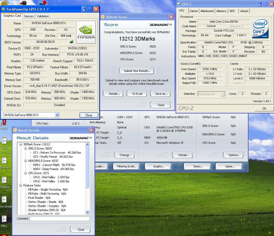Screen dimensions: 274x236
Task: Collapse the 3DMark Score: 13212 tree node
Action: [21, 144]
